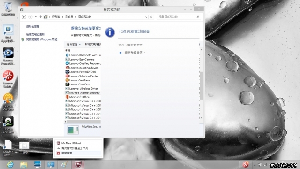Choose 關閉視窗 in the jump list
Screen dimensions: 300x169
click(78, 153)
